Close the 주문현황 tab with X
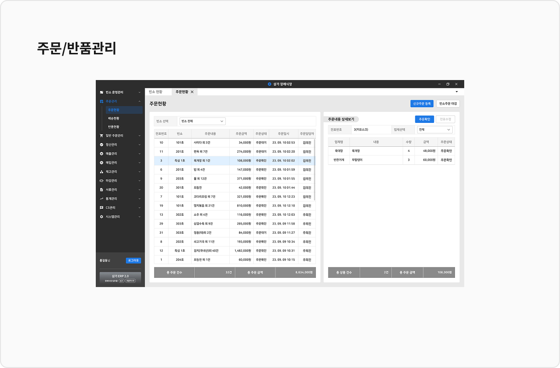 click(x=192, y=92)
